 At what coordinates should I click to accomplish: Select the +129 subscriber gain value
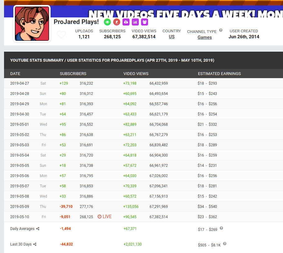pos(64,83)
